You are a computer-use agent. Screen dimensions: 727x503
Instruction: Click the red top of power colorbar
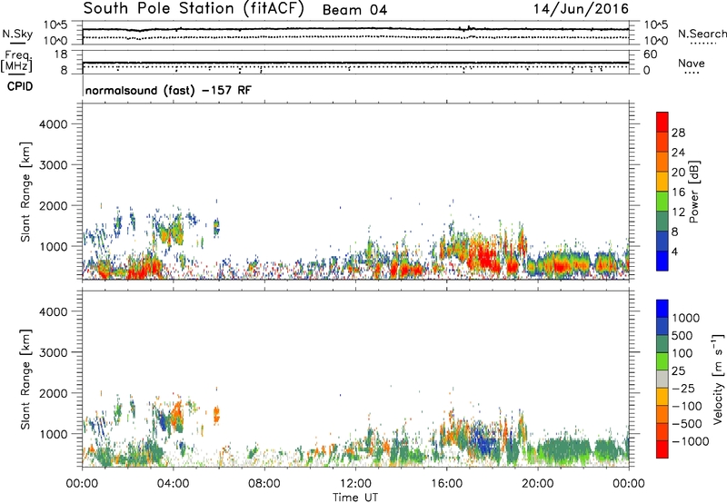pos(662,122)
